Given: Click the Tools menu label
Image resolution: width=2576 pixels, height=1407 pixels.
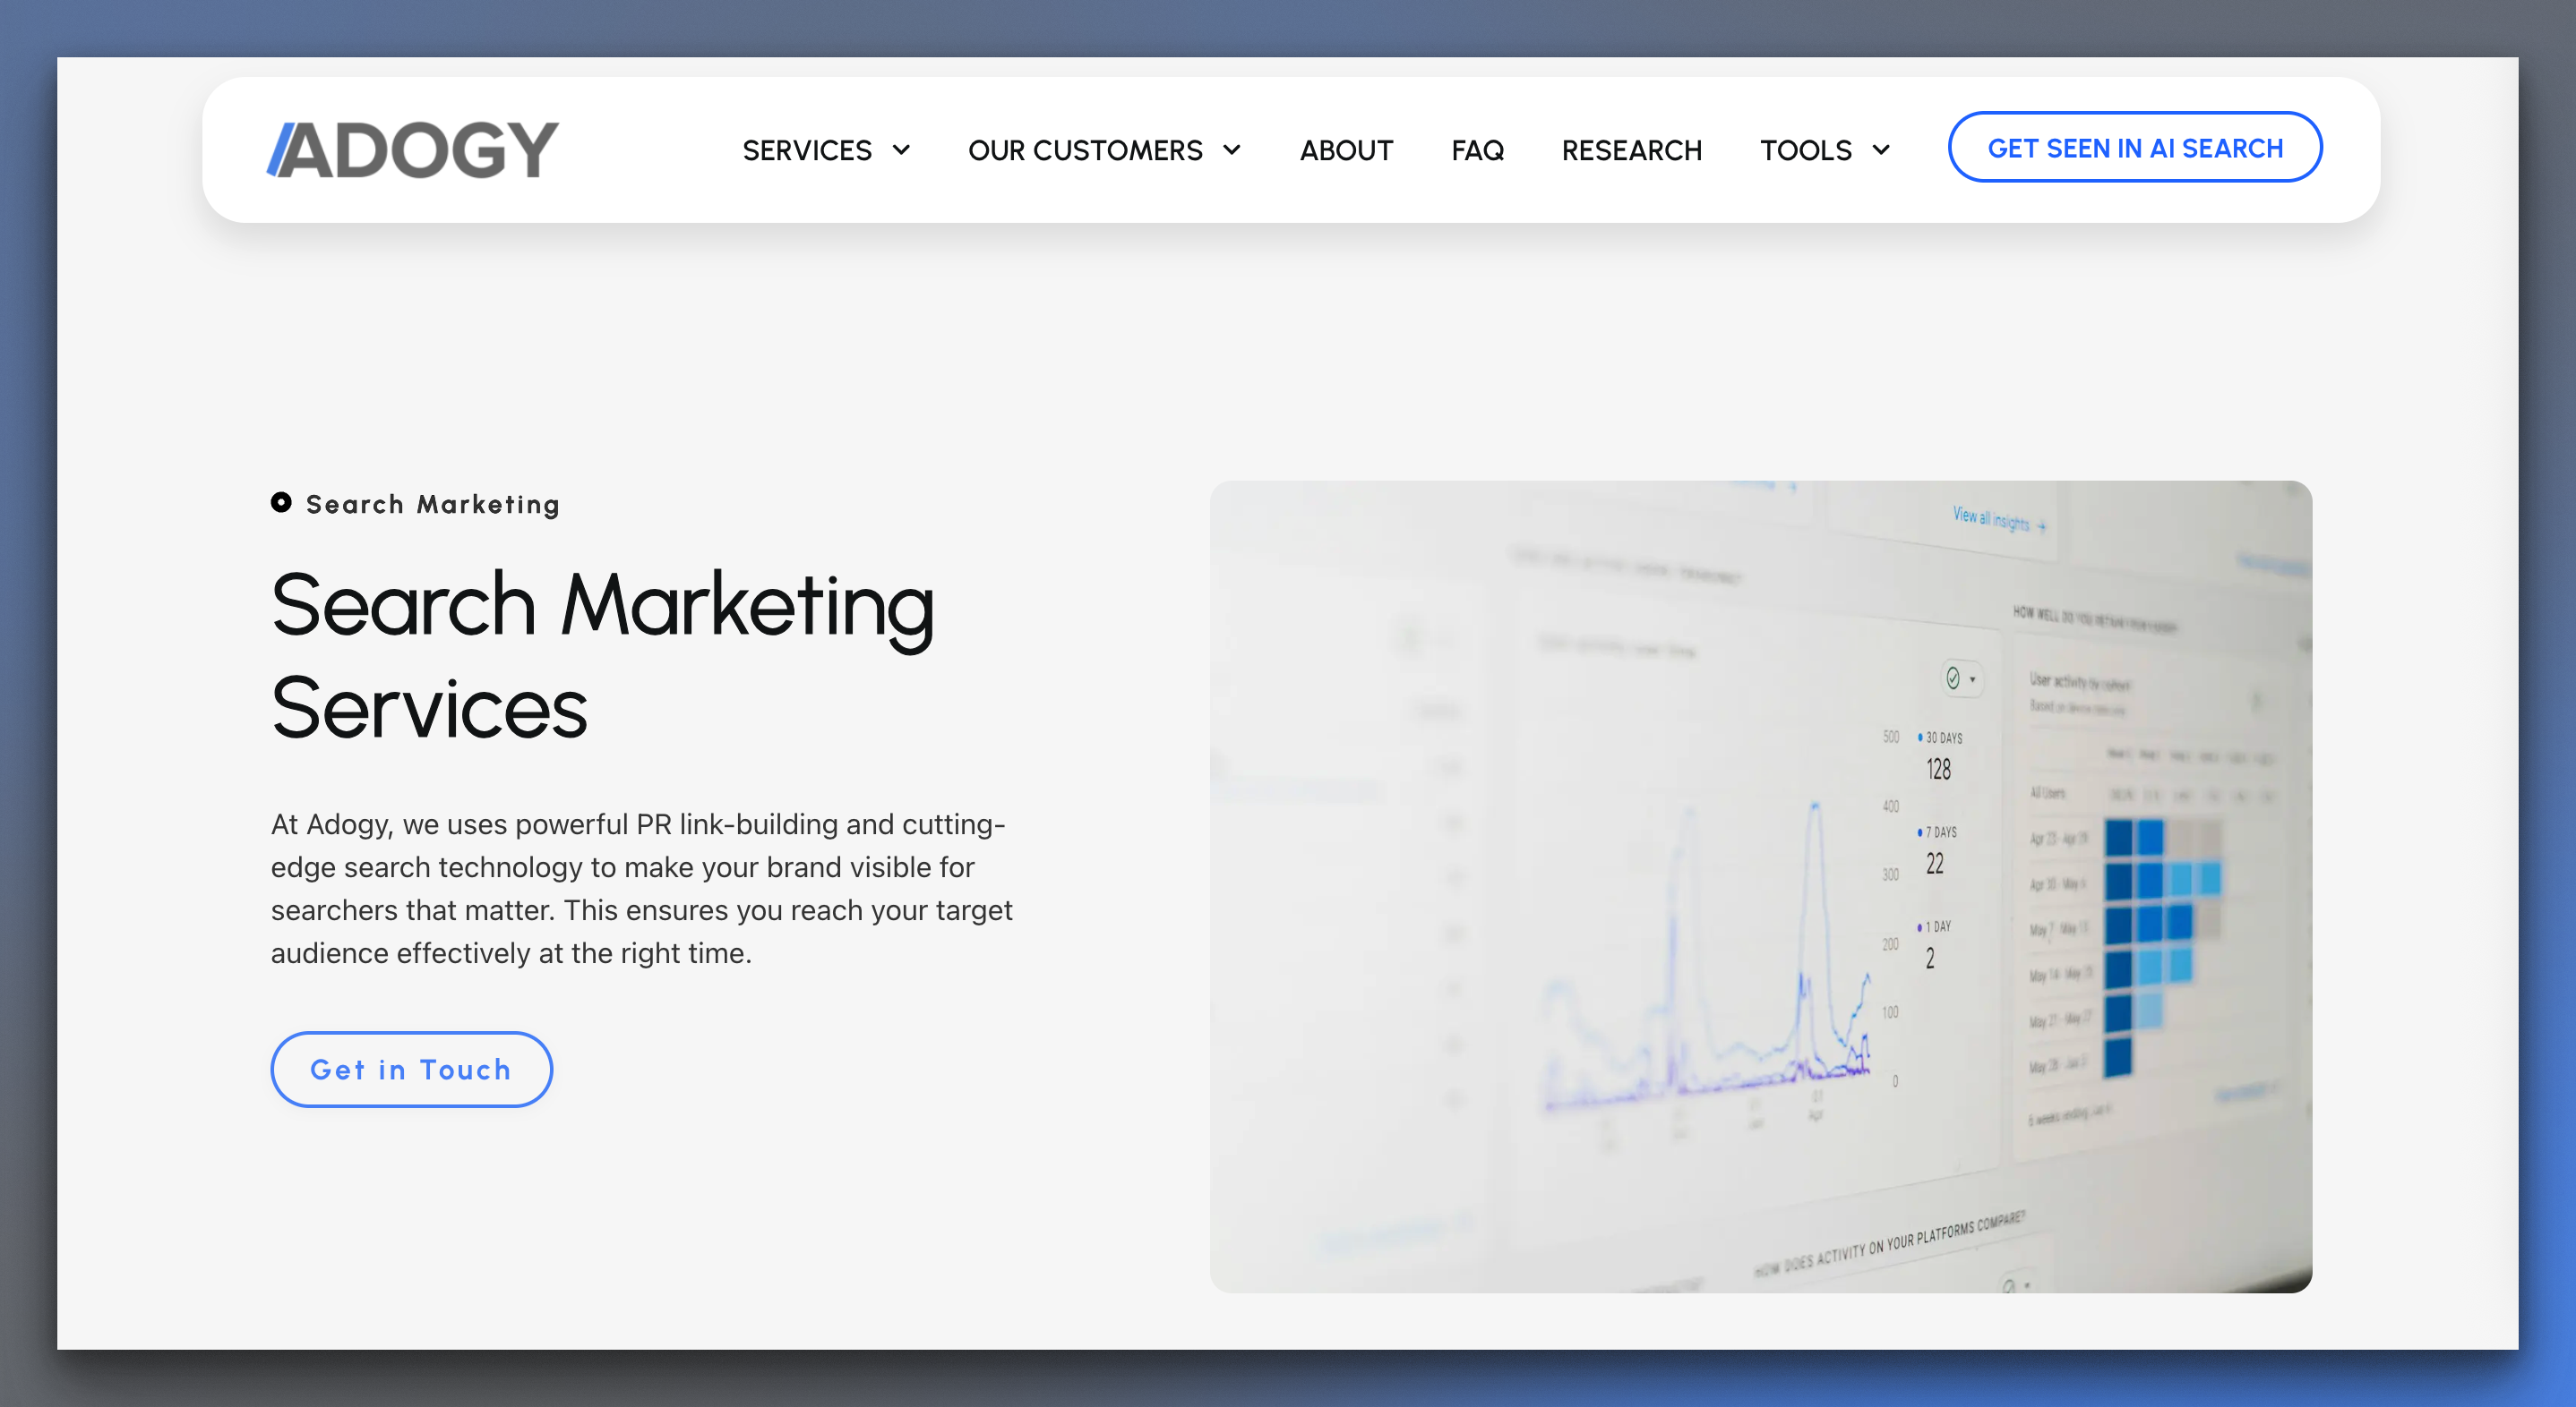Looking at the screenshot, I should coord(1806,149).
